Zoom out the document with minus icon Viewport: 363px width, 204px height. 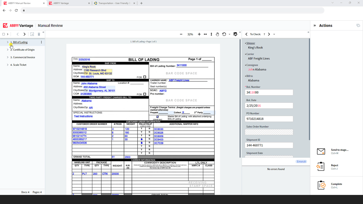[181, 34]
